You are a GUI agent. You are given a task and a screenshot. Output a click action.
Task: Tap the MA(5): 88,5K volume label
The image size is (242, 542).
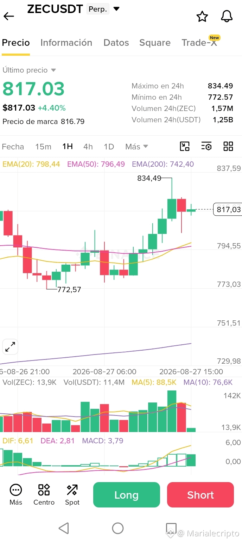point(154,382)
